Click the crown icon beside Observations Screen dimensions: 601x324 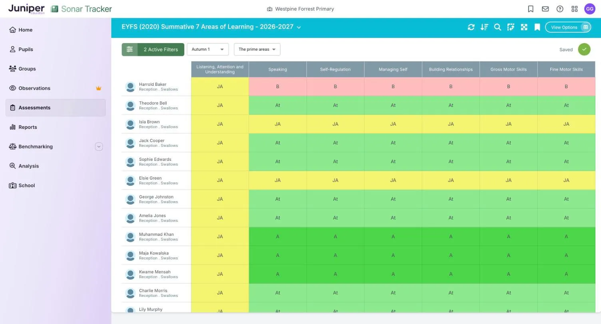coord(98,88)
